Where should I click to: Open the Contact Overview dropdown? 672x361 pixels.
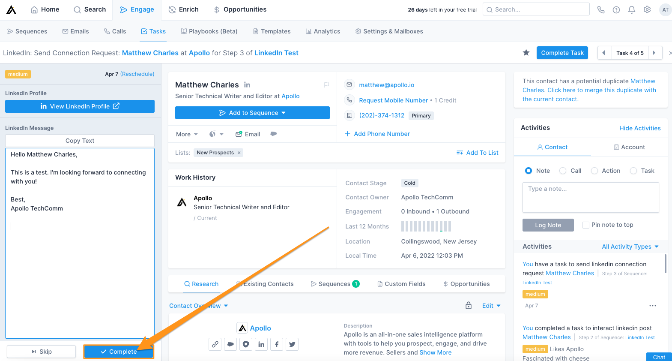point(199,306)
